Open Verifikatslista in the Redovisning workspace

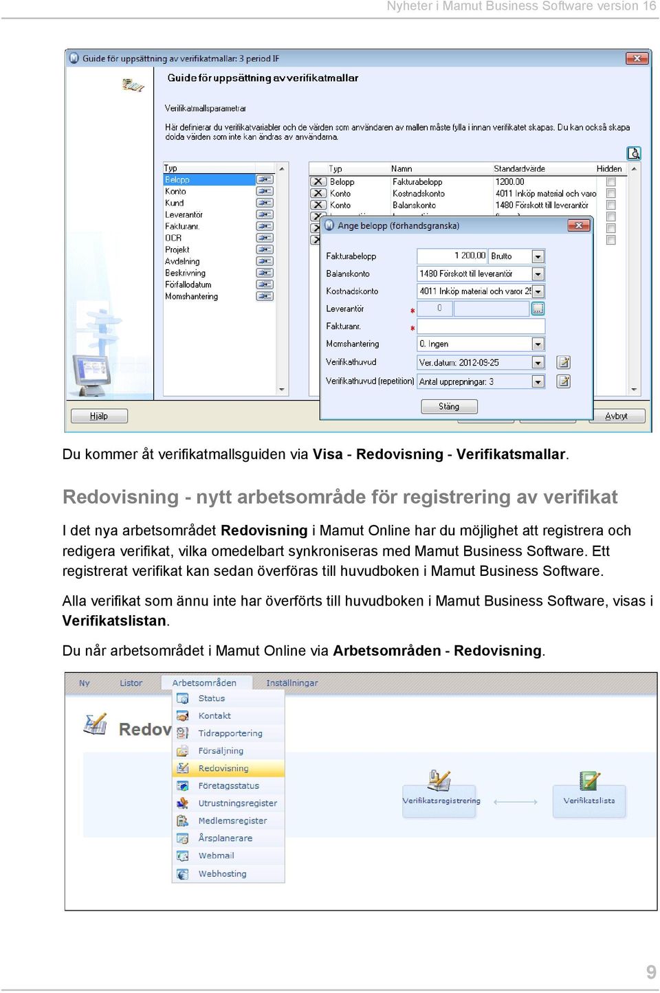(589, 795)
